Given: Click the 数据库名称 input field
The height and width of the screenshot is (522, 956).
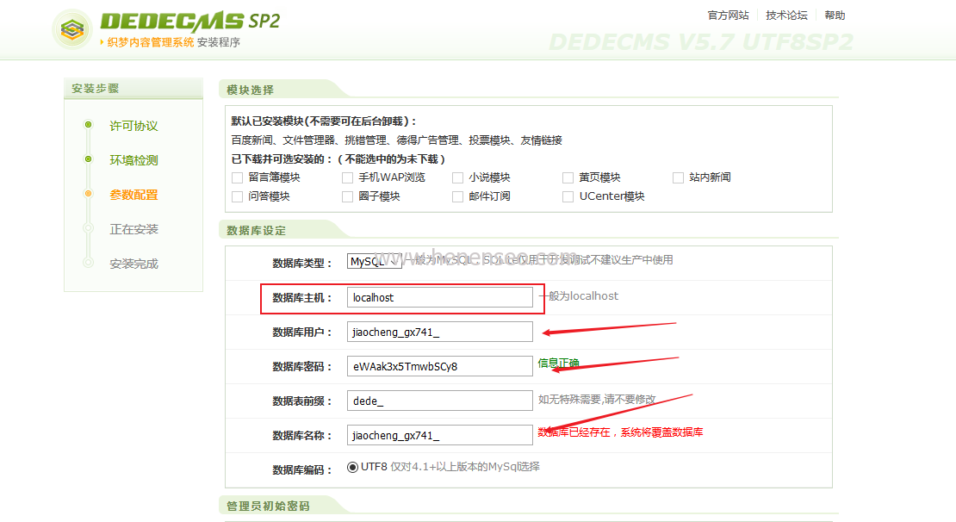Looking at the screenshot, I should [x=439, y=435].
